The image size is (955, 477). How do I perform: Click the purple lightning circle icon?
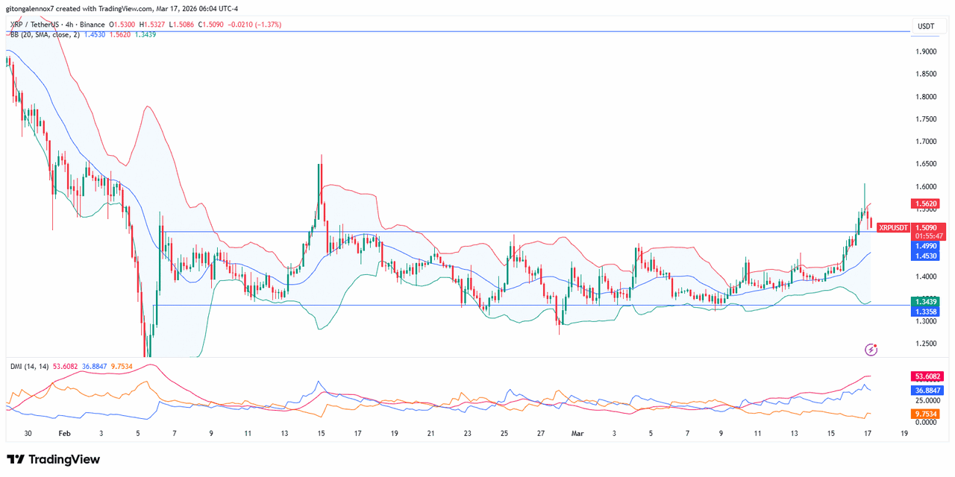[870, 347]
